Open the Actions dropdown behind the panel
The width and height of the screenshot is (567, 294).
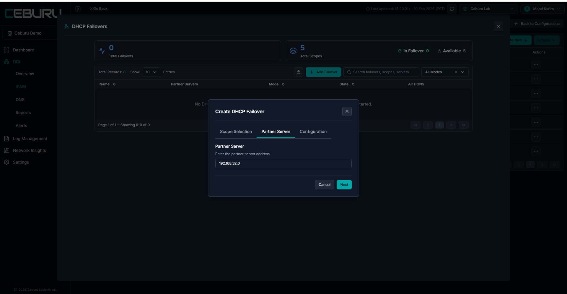tap(546, 40)
